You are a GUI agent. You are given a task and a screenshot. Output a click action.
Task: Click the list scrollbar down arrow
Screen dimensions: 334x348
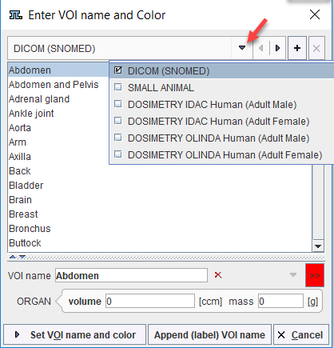[318, 246]
